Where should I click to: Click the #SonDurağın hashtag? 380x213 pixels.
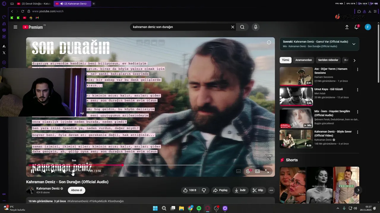click(x=115, y=201)
